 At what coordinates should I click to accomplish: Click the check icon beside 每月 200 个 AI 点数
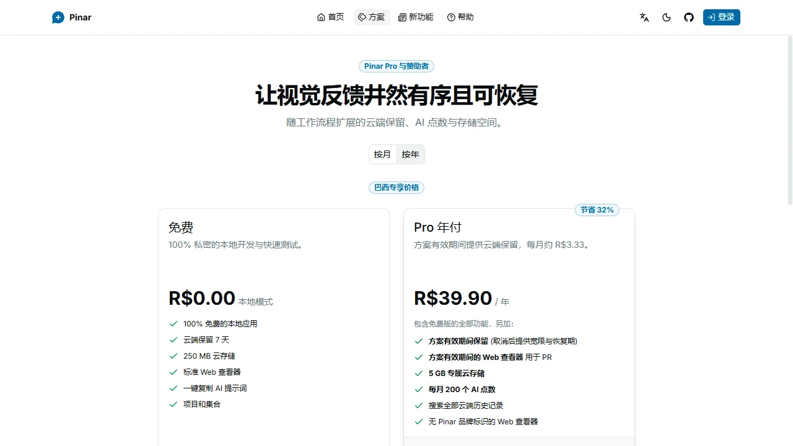coord(419,390)
